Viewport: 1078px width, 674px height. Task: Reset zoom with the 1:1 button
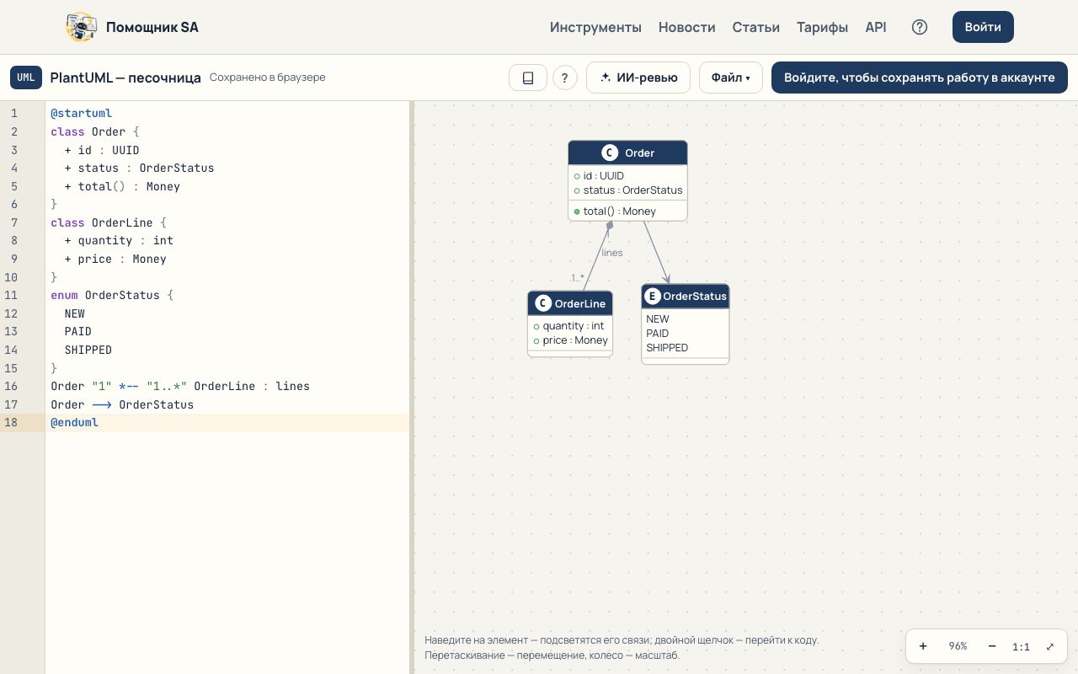tap(1021, 646)
